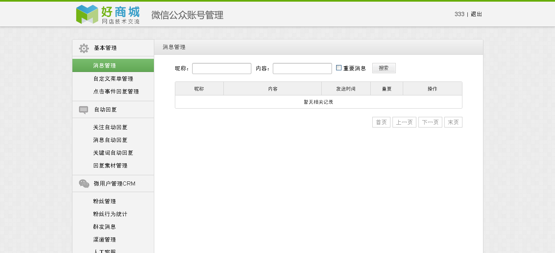
Task: Toggle the 重要消息 checkbox
Action: [x=339, y=68]
